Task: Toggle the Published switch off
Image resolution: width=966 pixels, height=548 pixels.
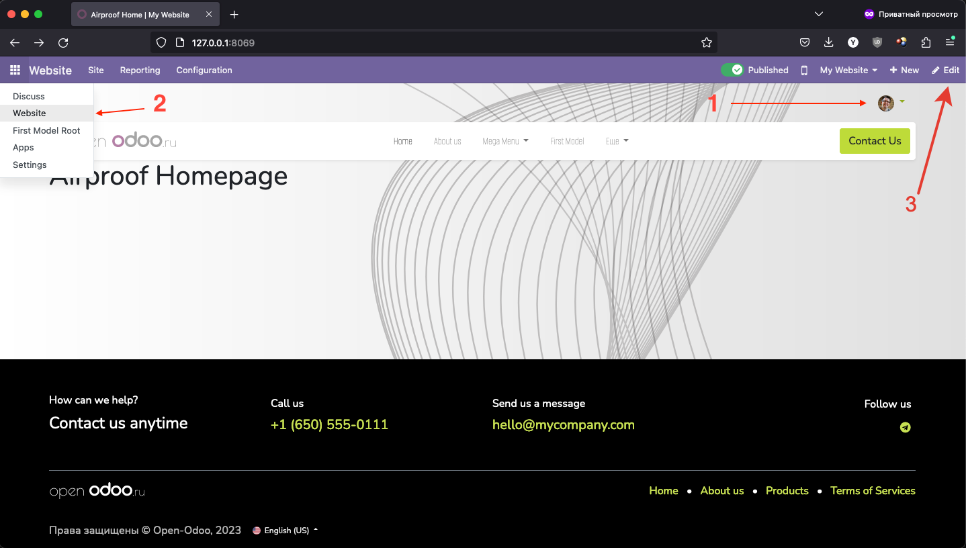Action: pos(732,70)
